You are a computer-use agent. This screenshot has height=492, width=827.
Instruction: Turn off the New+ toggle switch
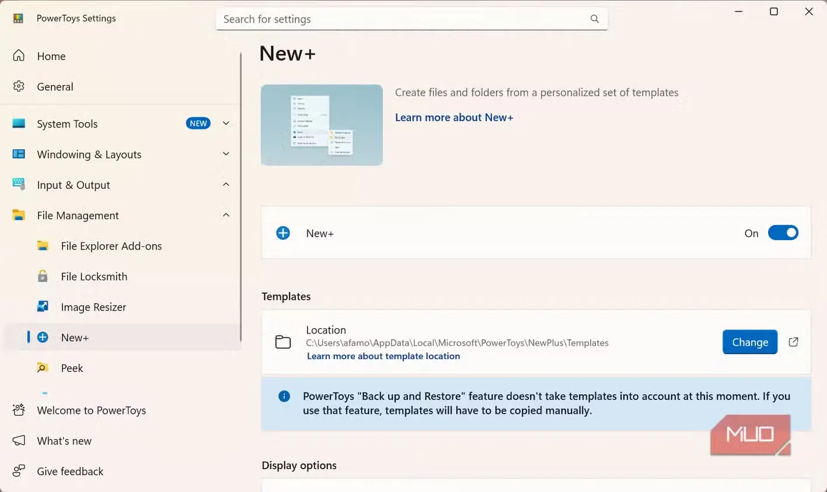[x=783, y=233]
